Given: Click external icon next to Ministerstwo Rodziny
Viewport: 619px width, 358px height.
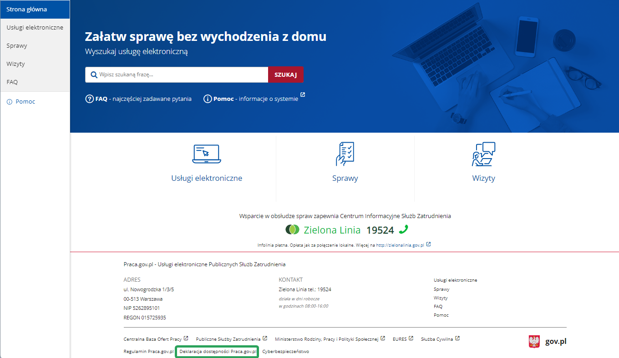Looking at the screenshot, I should [x=383, y=338].
